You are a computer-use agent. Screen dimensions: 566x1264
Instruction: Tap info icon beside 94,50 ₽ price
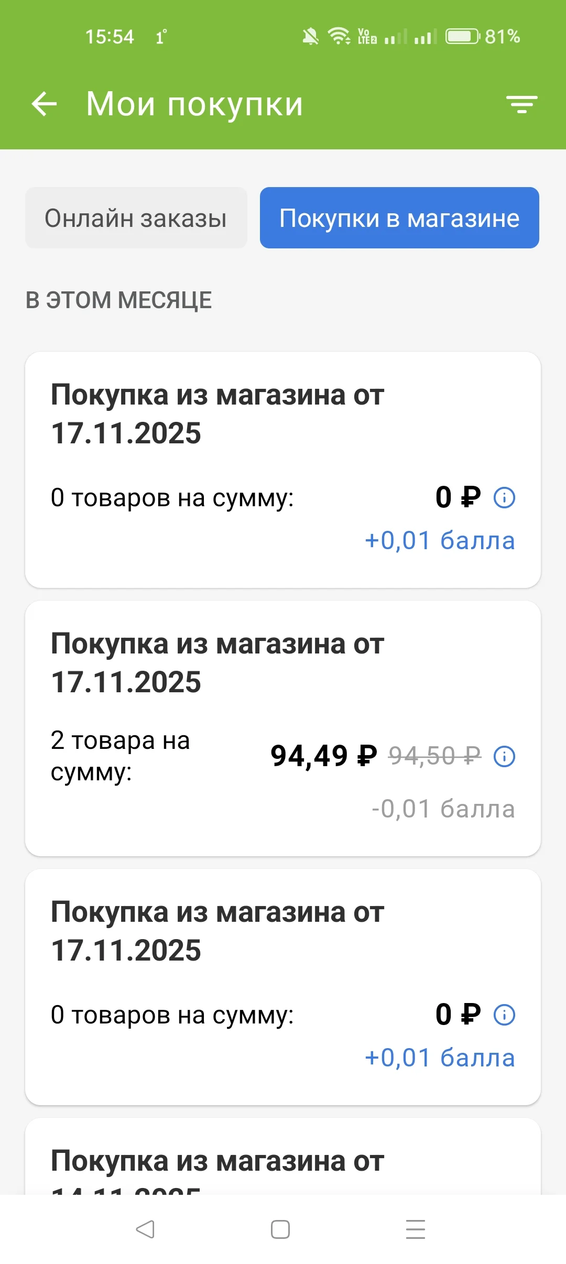(505, 756)
